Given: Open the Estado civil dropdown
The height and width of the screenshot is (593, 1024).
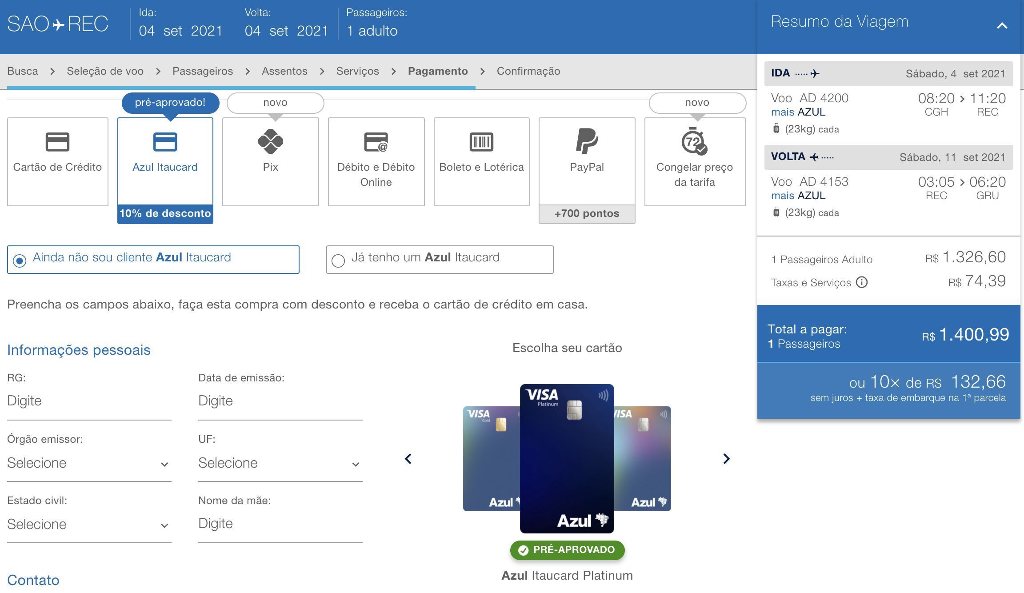Looking at the screenshot, I should click(x=89, y=525).
